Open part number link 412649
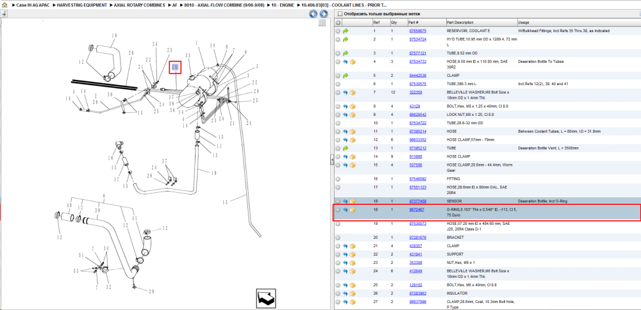Image resolution: width=641 pixels, height=310 pixels. point(416,271)
